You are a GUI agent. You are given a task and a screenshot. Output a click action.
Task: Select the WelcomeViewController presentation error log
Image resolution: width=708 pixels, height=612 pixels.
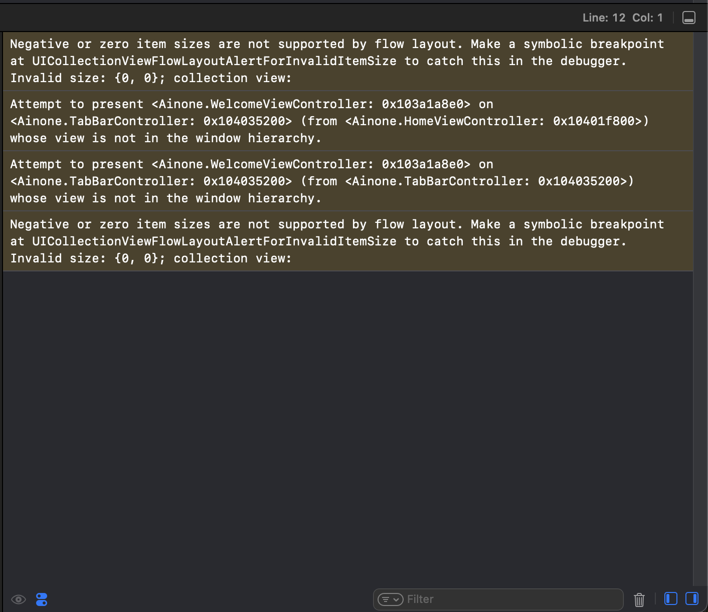coord(346,121)
